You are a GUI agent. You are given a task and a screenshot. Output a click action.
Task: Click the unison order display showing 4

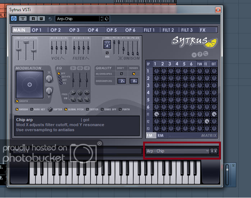pos(108,45)
